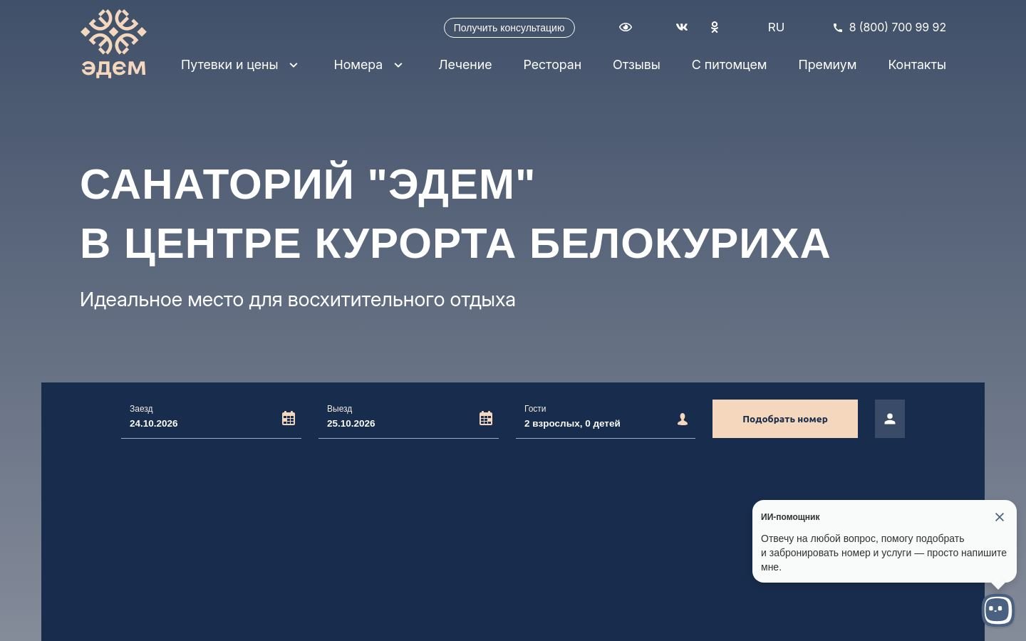Open the Odnoklassniki social icon

point(715,27)
